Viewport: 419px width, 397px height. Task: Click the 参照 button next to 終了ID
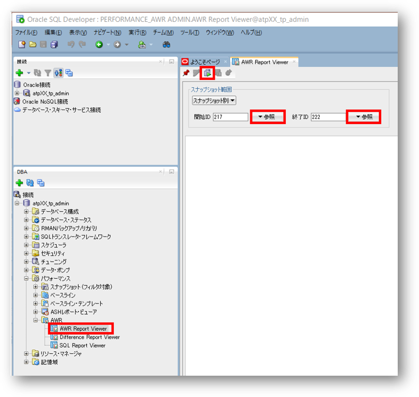pos(363,117)
